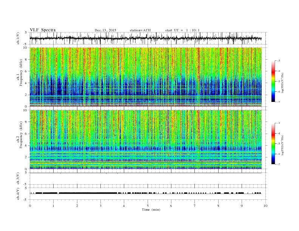This screenshot has width=299, height=231.
Task: Click time axis tick label "4"
Action: click(124, 206)
